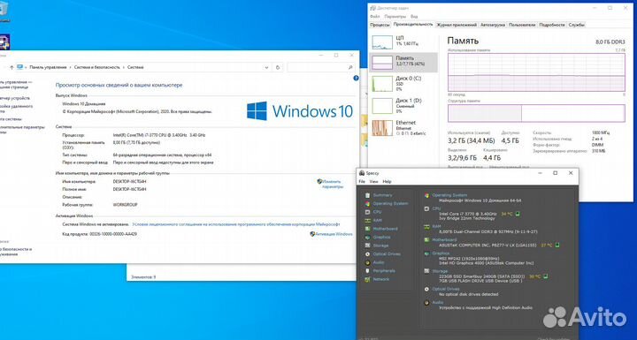Open the CPU section in Speccy's sidebar
The image size is (637, 340).
click(377, 212)
